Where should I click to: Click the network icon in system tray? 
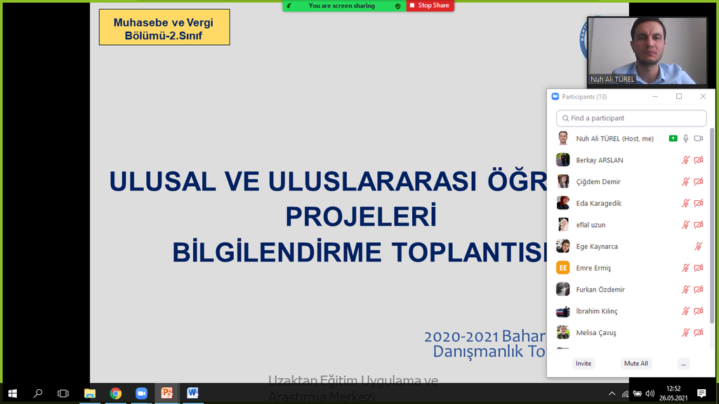pyautogui.click(x=625, y=393)
